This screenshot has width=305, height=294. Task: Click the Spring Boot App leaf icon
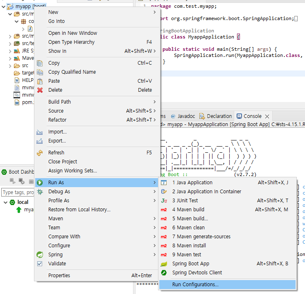coord(164,264)
